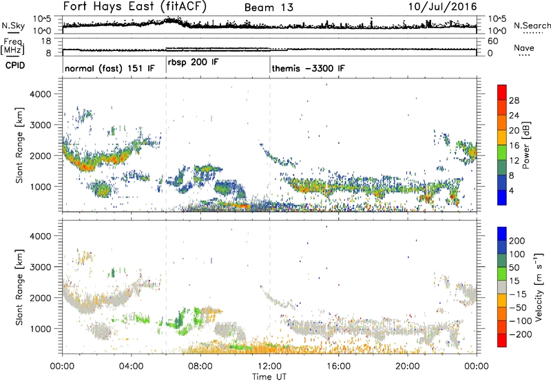Select the '16:00' time tick label
This screenshot has height=381, width=551.
click(x=338, y=367)
